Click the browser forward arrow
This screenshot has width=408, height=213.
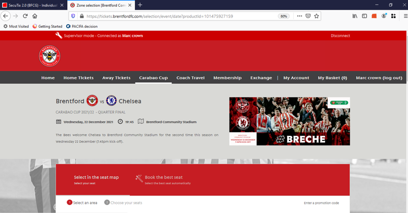tap(16, 16)
